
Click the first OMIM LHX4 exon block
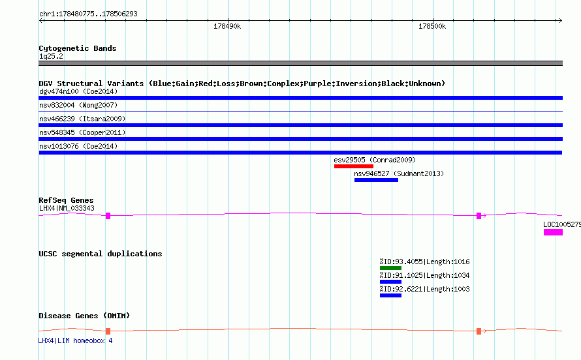(x=108, y=331)
